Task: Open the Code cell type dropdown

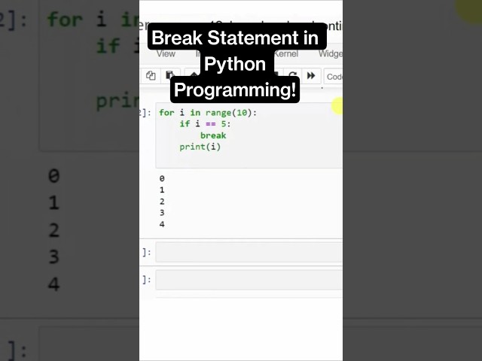Action: click(x=334, y=77)
